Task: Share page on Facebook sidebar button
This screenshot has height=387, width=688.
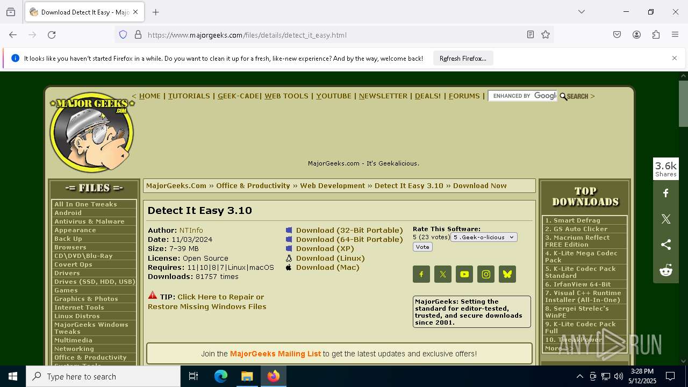Action: [666, 193]
